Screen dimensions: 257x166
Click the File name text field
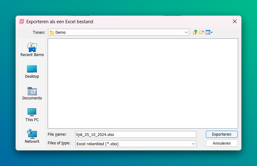click(136, 134)
